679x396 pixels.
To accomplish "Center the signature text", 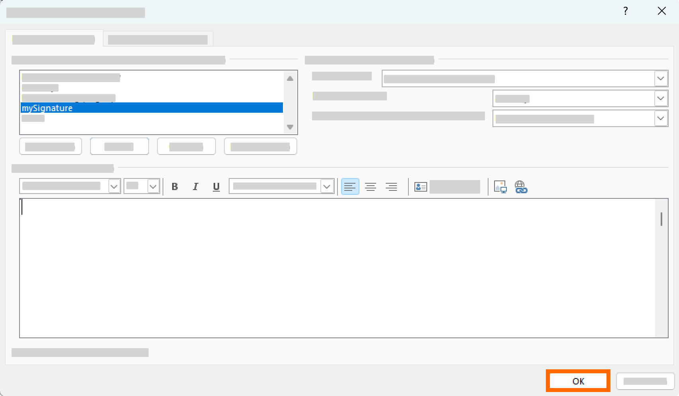I will [x=371, y=186].
